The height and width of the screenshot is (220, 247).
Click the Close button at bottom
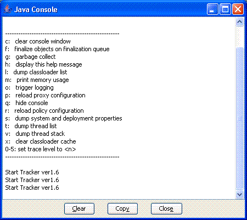coord(166,208)
